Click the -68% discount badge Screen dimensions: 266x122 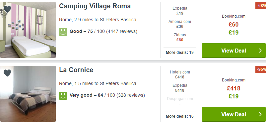261,6
